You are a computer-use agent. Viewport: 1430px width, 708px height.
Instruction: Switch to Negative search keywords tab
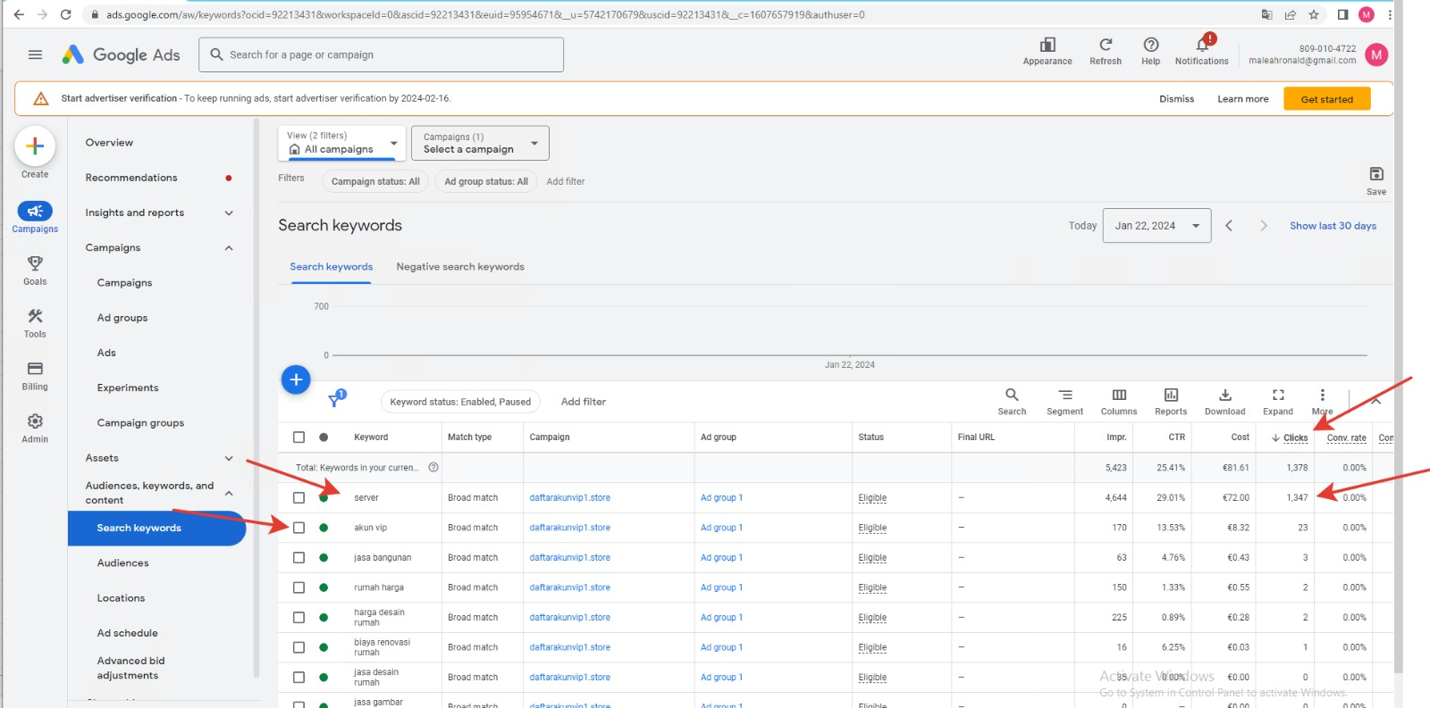[x=460, y=267]
